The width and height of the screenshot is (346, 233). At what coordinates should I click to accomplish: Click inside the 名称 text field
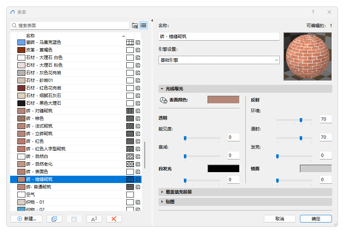point(217,36)
